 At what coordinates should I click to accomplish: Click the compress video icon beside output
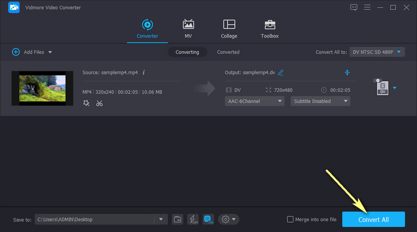pos(347,72)
